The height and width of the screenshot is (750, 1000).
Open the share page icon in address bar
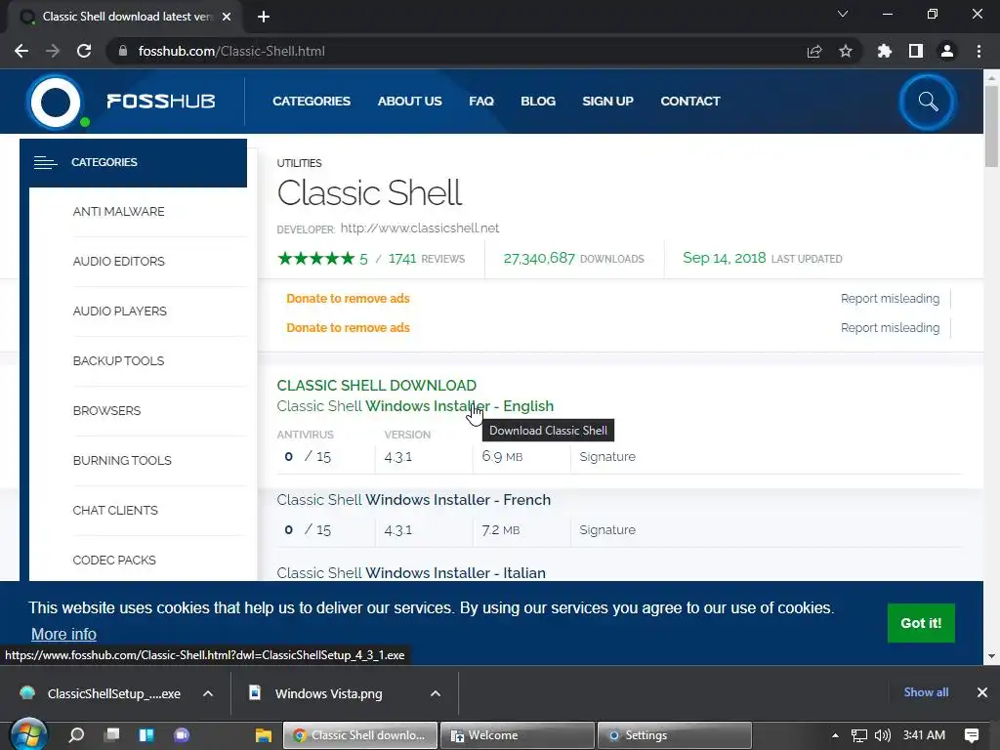814,51
